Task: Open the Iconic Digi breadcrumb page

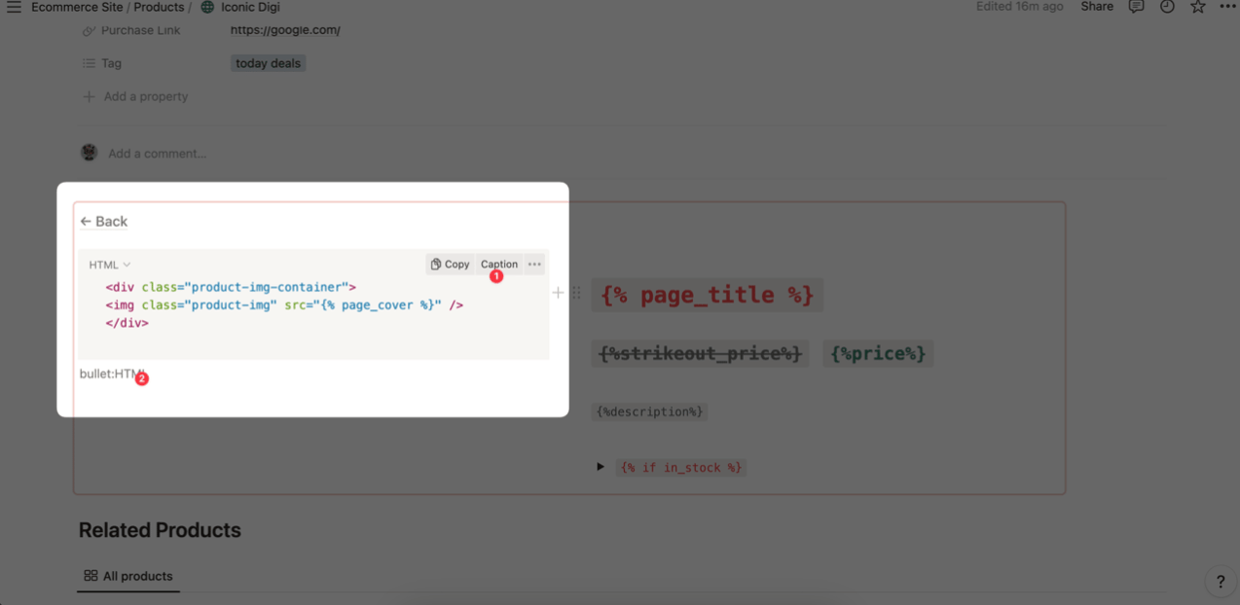Action: [x=250, y=7]
